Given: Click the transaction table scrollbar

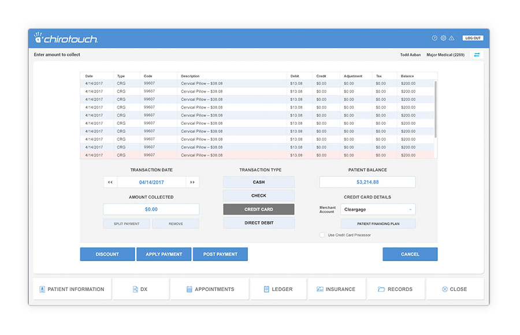Looking at the screenshot, I should (x=436, y=110).
